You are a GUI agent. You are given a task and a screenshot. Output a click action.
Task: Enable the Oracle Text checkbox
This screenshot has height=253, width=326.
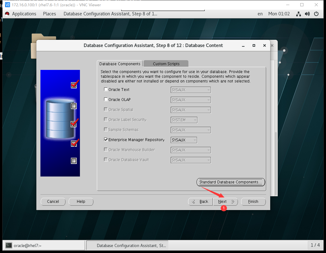click(x=106, y=89)
